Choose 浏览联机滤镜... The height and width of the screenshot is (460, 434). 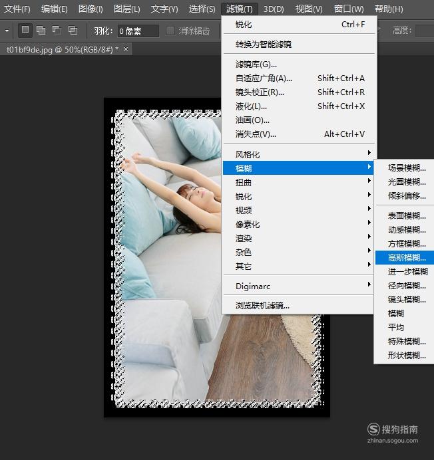(298, 306)
